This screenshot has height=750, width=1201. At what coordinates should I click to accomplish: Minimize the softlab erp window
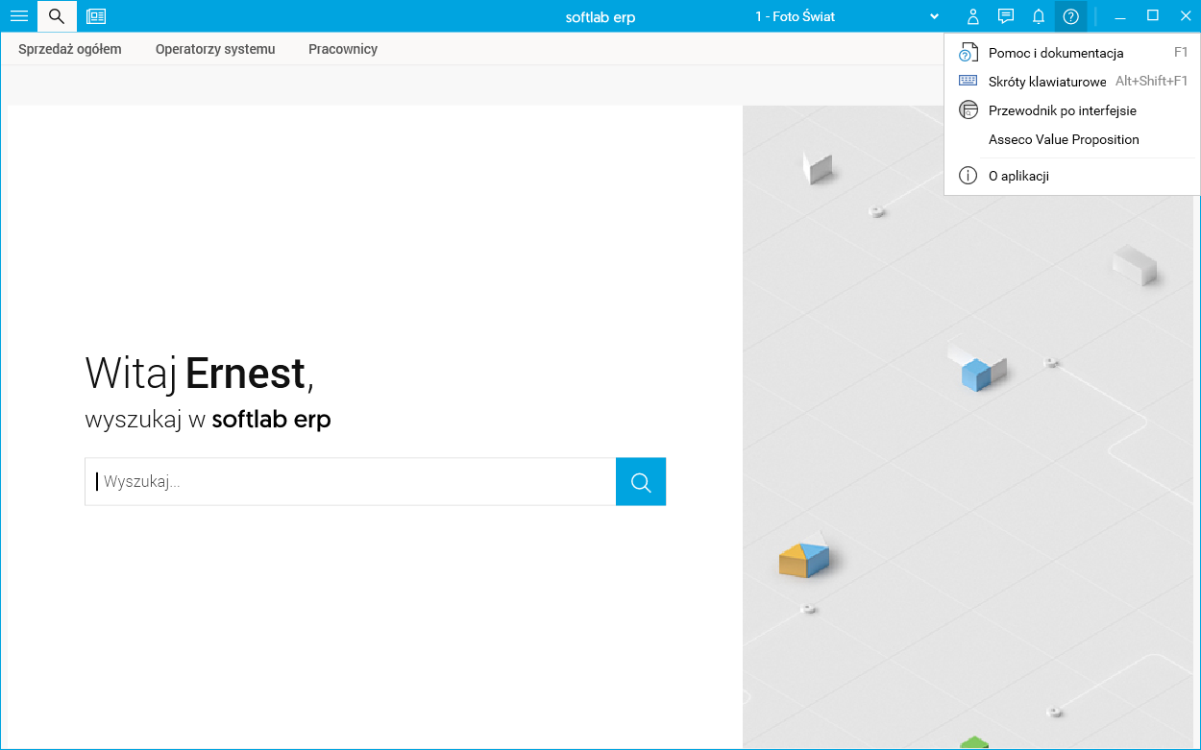(1120, 16)
